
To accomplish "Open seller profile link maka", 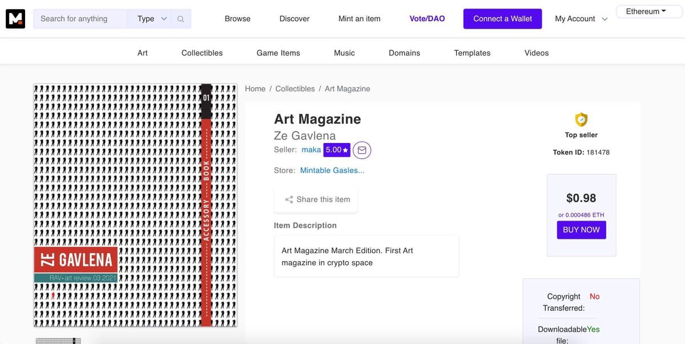I will point(311,150).
